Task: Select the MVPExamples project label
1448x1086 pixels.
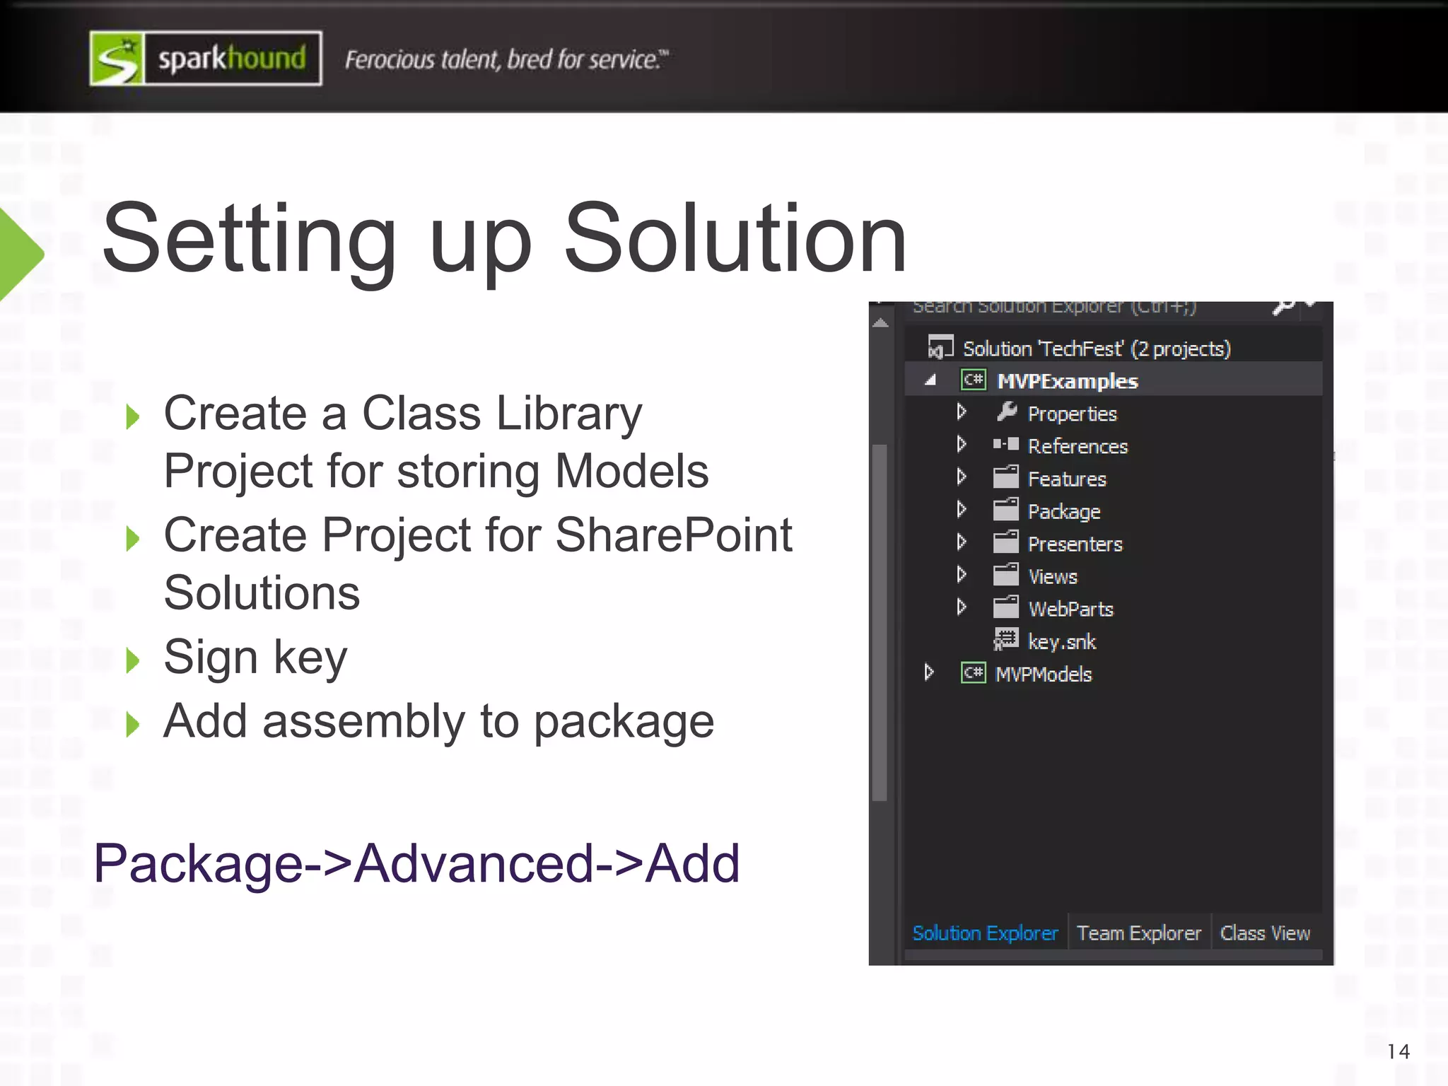Action: coord(1068,381)
